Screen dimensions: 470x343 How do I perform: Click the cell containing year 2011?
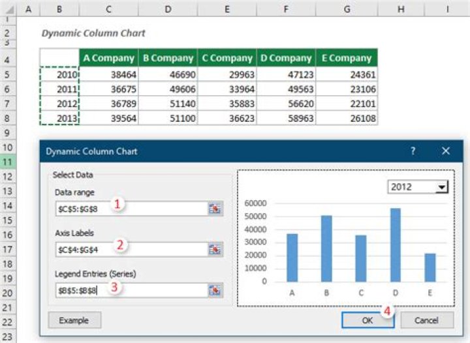(x=59, y=89)
